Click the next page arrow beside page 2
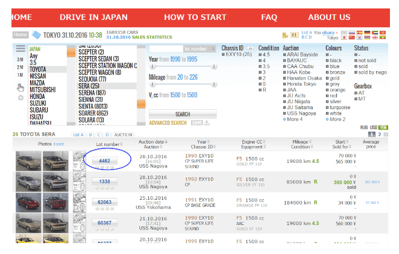399x254 pixels. [x=386, y=135]
